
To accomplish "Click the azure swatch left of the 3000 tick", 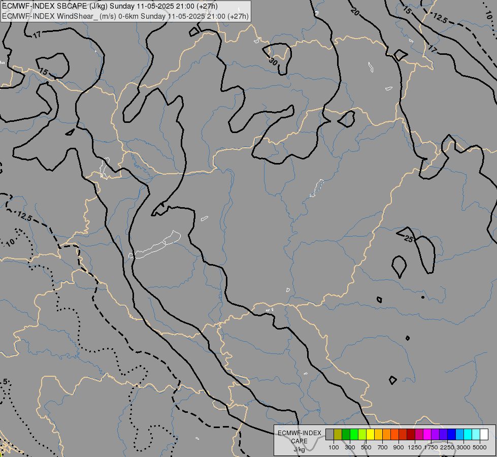I will pyautogui.click(x=460, y=435).
